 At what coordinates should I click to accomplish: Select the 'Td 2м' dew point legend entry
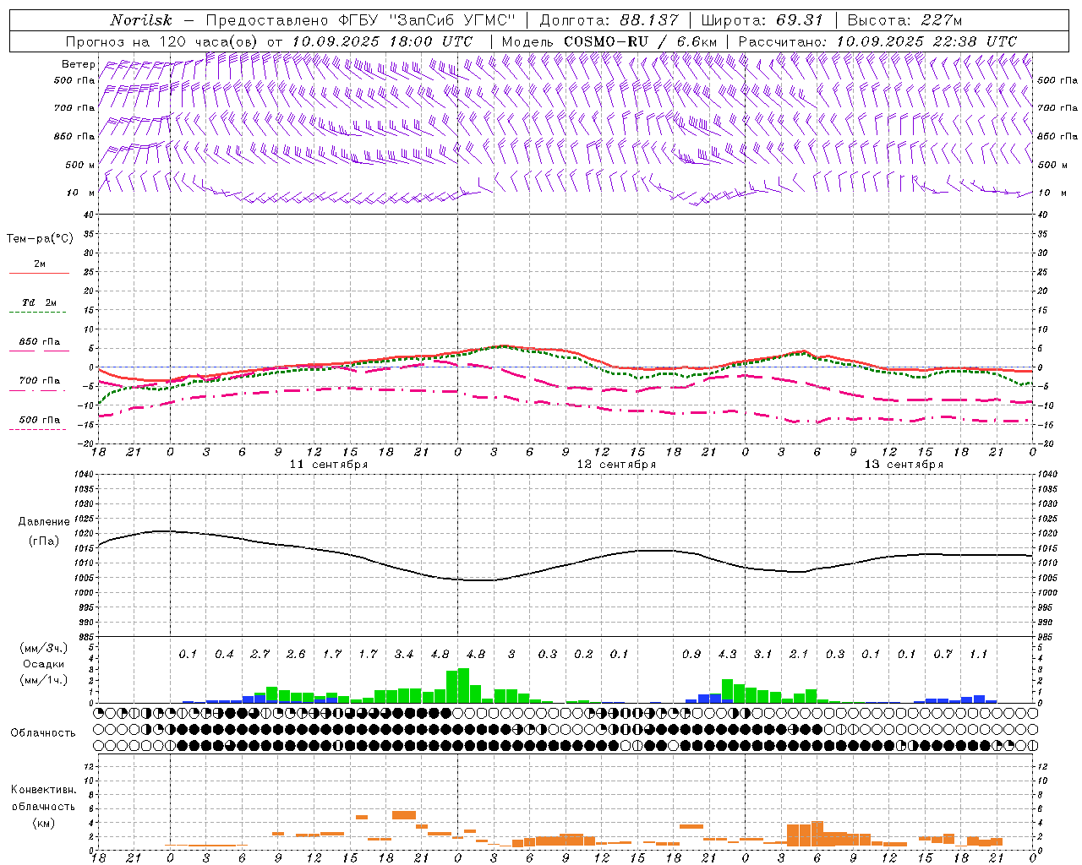click(40, 302)
